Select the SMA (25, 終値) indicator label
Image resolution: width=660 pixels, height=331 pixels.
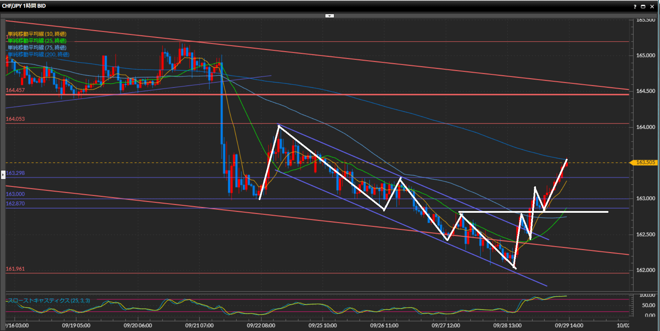tap(37, 41)
